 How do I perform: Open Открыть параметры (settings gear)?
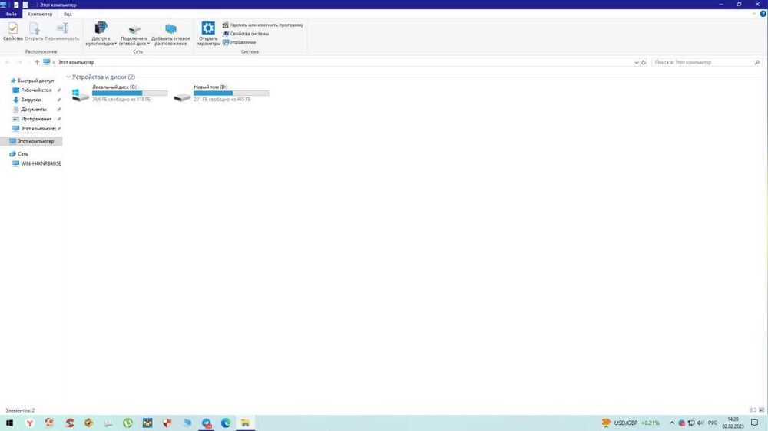[x=208, y=33]
